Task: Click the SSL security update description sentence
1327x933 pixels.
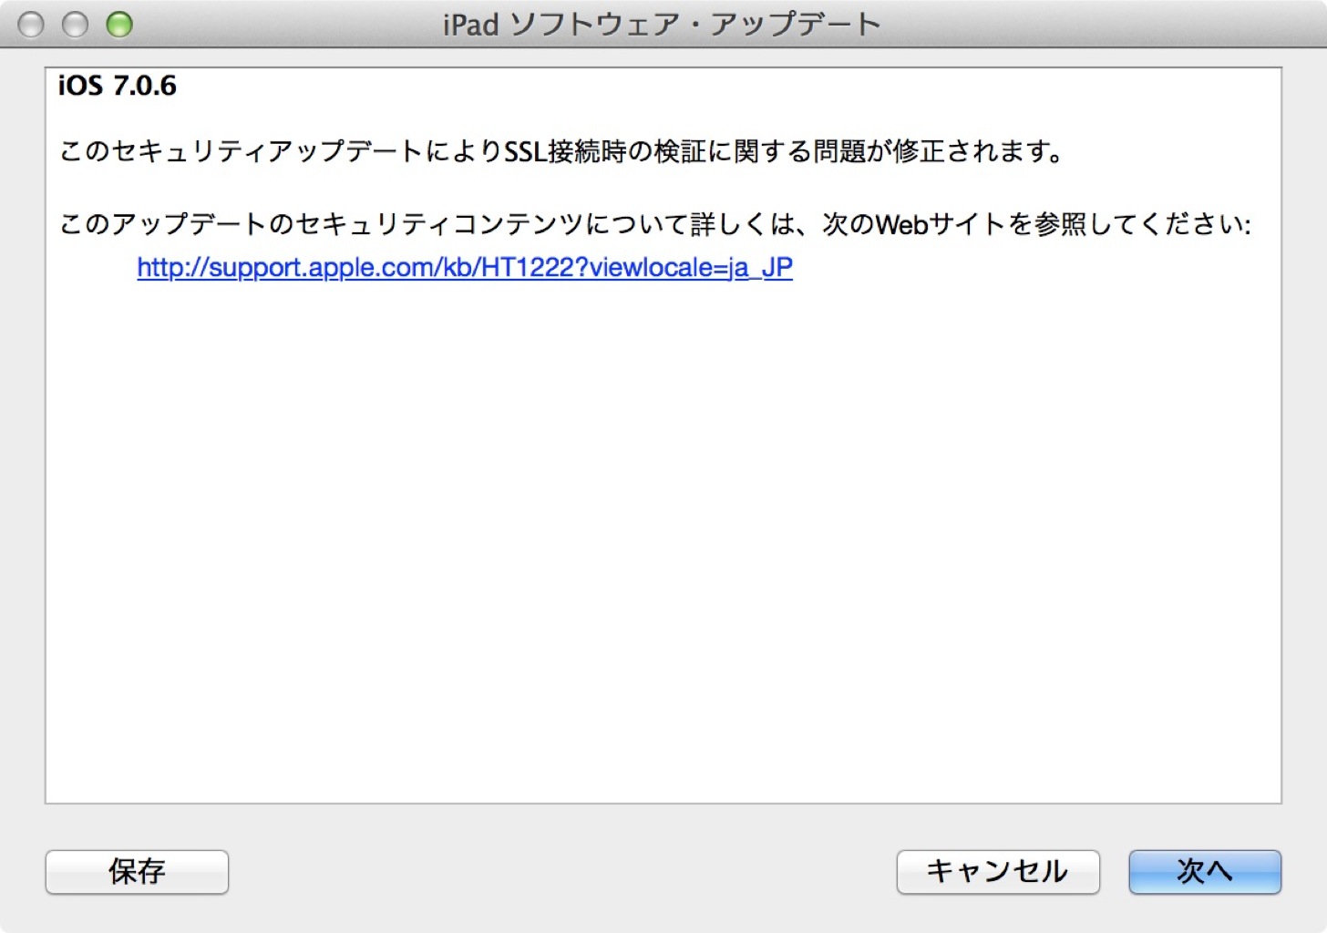Action: pos(562,150)
